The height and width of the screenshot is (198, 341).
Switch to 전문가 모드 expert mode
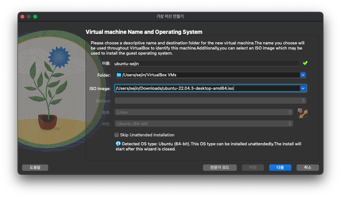[x=220, y=168]
